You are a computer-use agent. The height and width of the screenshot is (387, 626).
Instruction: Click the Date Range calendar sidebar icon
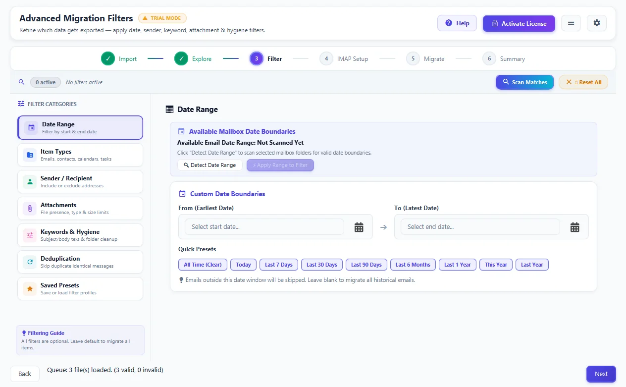(x=31, y=128)
